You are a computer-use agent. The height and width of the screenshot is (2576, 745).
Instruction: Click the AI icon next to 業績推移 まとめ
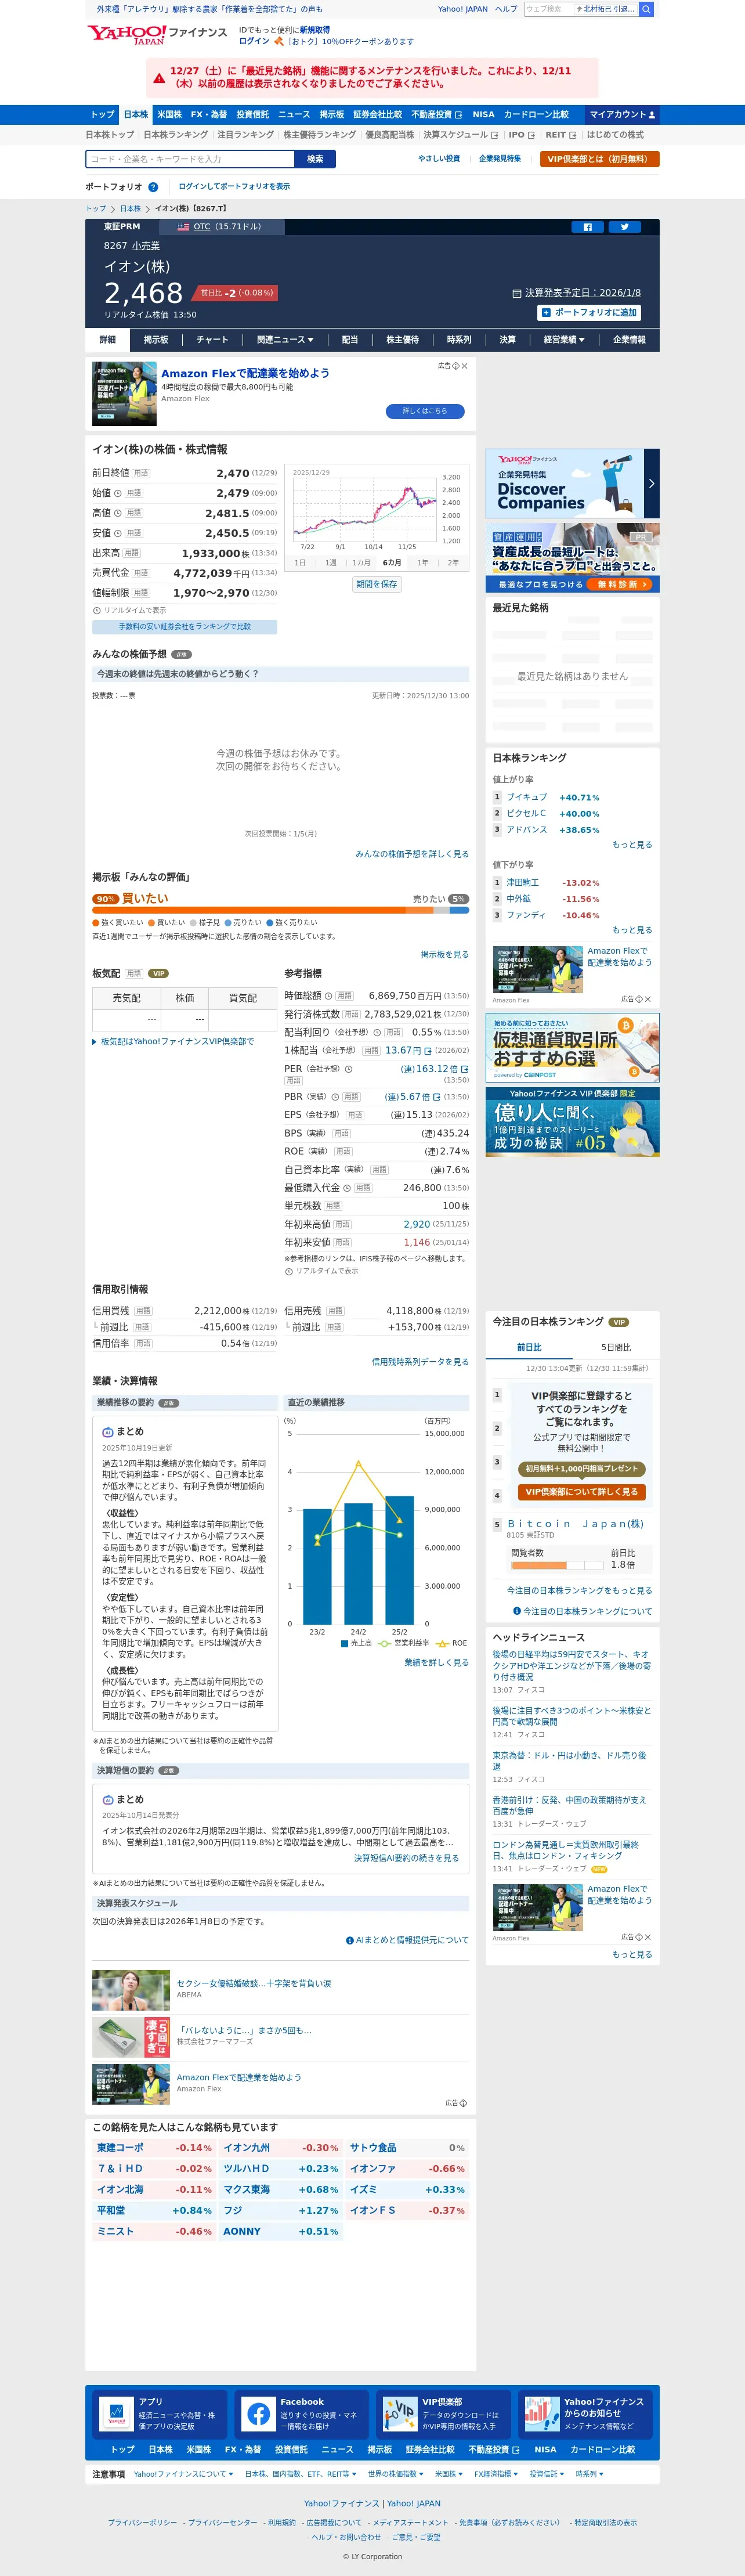point(108,1432)
